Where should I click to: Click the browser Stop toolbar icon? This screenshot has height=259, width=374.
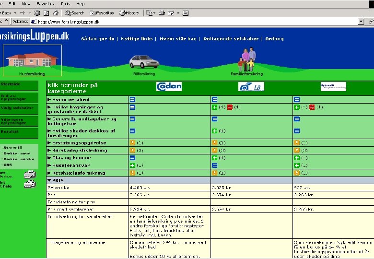(x=37, y=13)
